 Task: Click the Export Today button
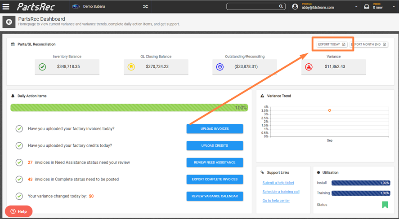pyautogui.click(x=332, y=44)
